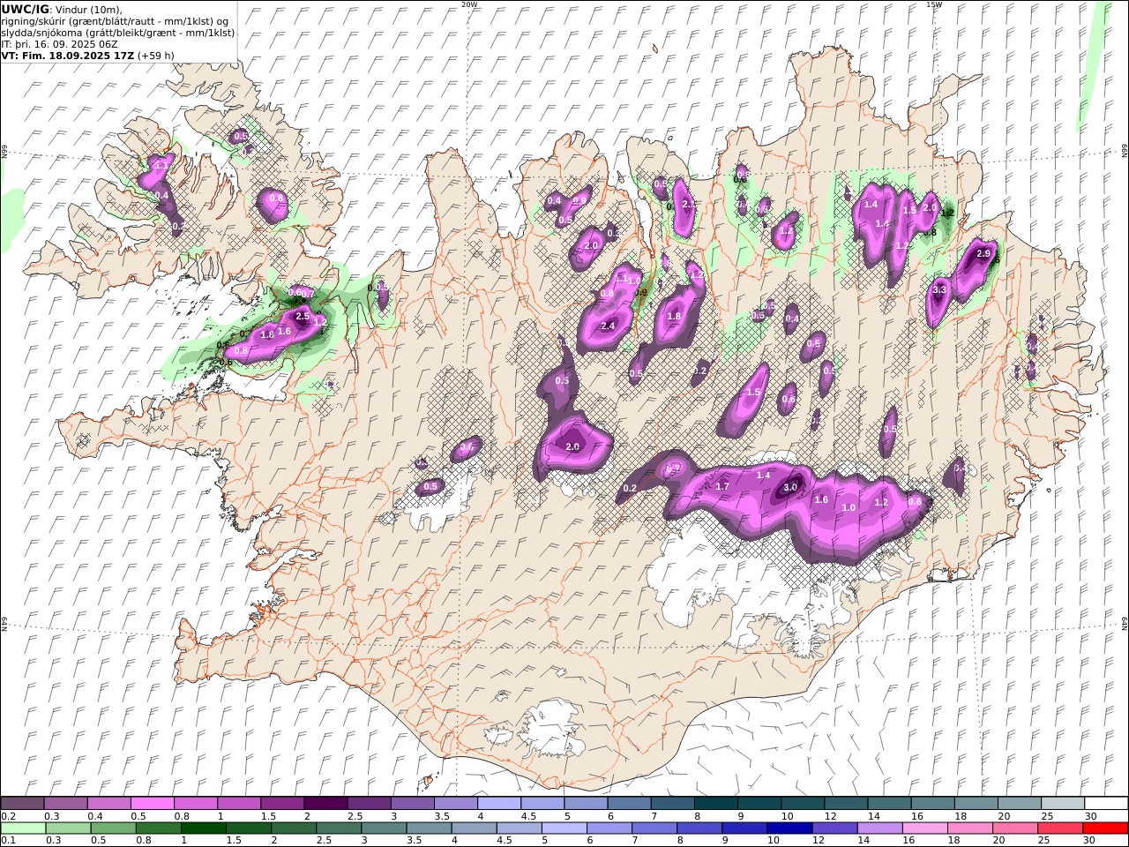Click the darkest green swatch right of the 1 label, lower legend row
The image size is (1129, 847).
point(204,828)
